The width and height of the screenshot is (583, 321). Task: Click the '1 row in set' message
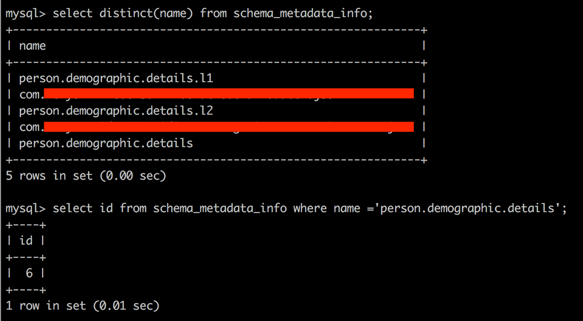(82, 305)
